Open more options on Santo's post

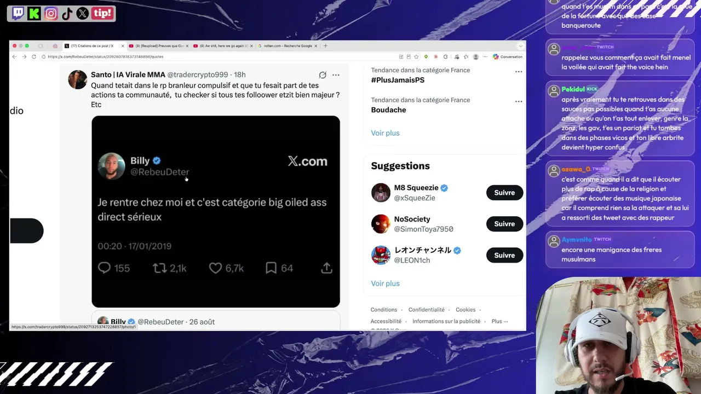336,75
